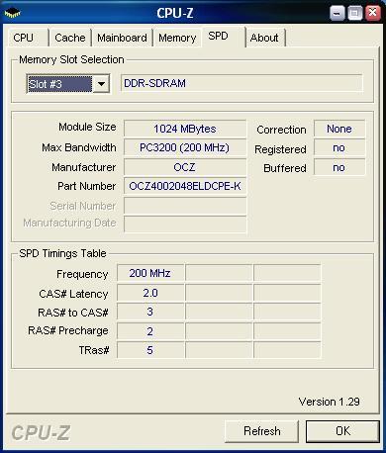Screen dimensions: 386x453
Task: Click the Module Size 1024 MBytes field
Action: click(x=185, y=129)
